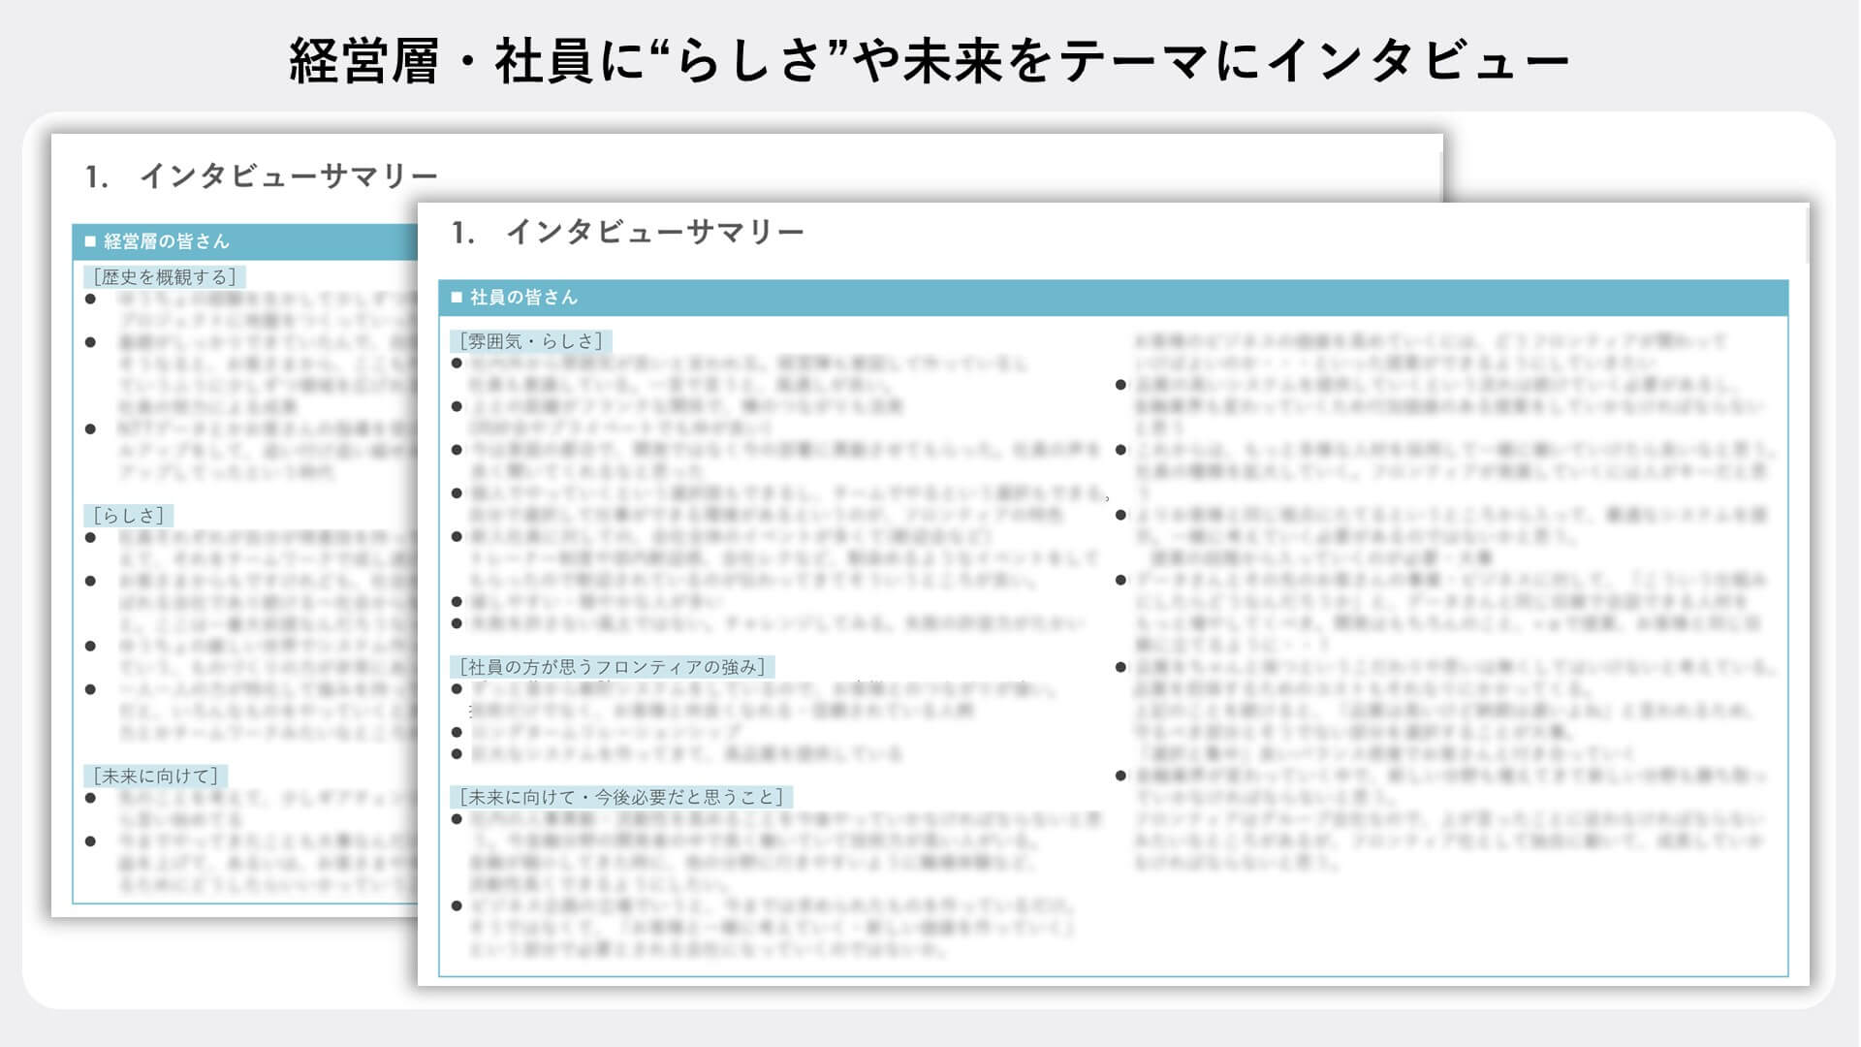
Task: Select the 経営層の皆さん section header
Action: (x=245, y=241)
